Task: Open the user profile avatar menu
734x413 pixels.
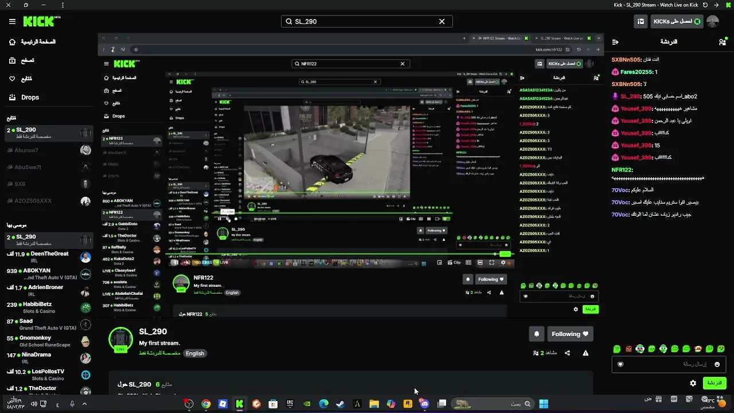Action: [x=713, y=22]
